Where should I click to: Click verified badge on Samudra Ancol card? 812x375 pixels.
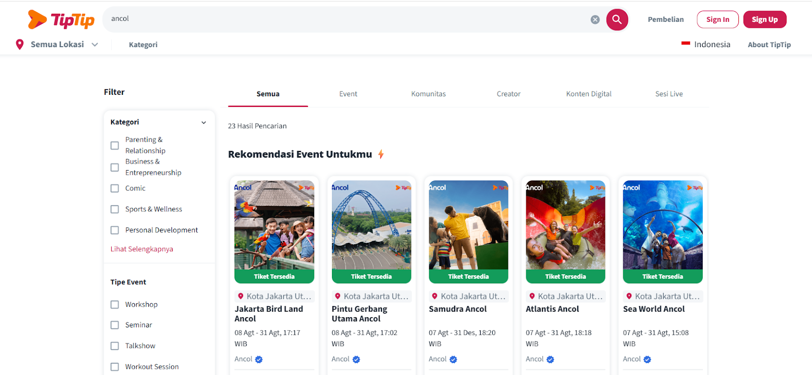453,359
